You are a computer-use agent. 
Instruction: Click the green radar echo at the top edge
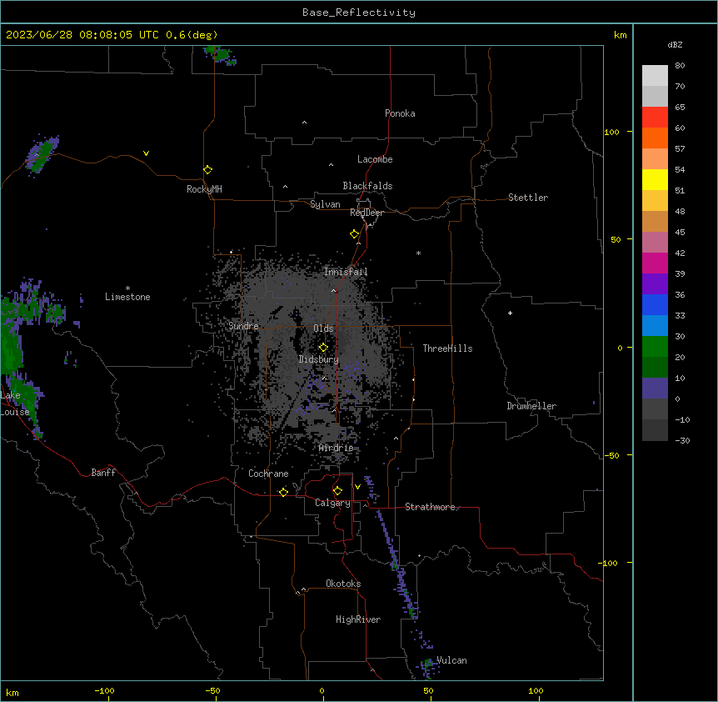(221, 54)
